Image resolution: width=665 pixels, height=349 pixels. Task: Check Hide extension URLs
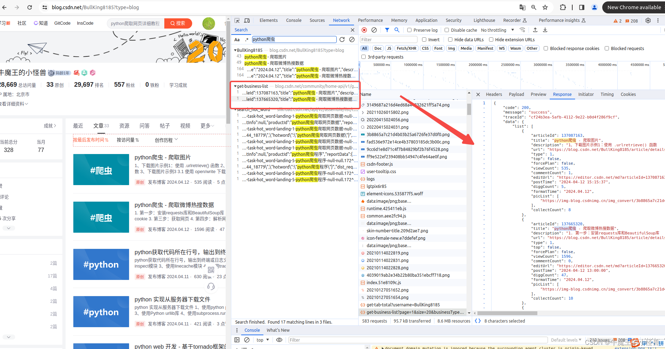click(x=491, y=39)
